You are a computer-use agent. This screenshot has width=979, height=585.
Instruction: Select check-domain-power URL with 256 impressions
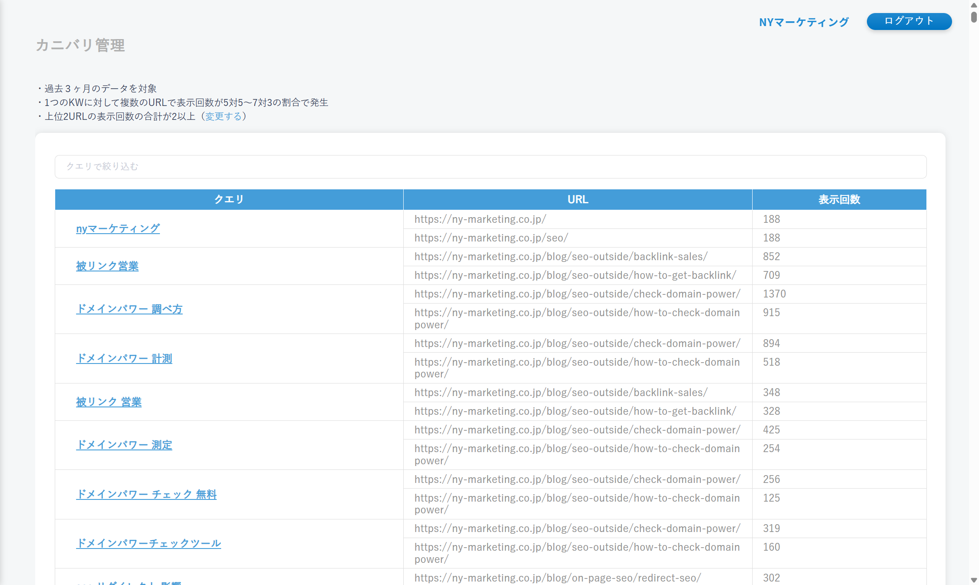point(578,479)
